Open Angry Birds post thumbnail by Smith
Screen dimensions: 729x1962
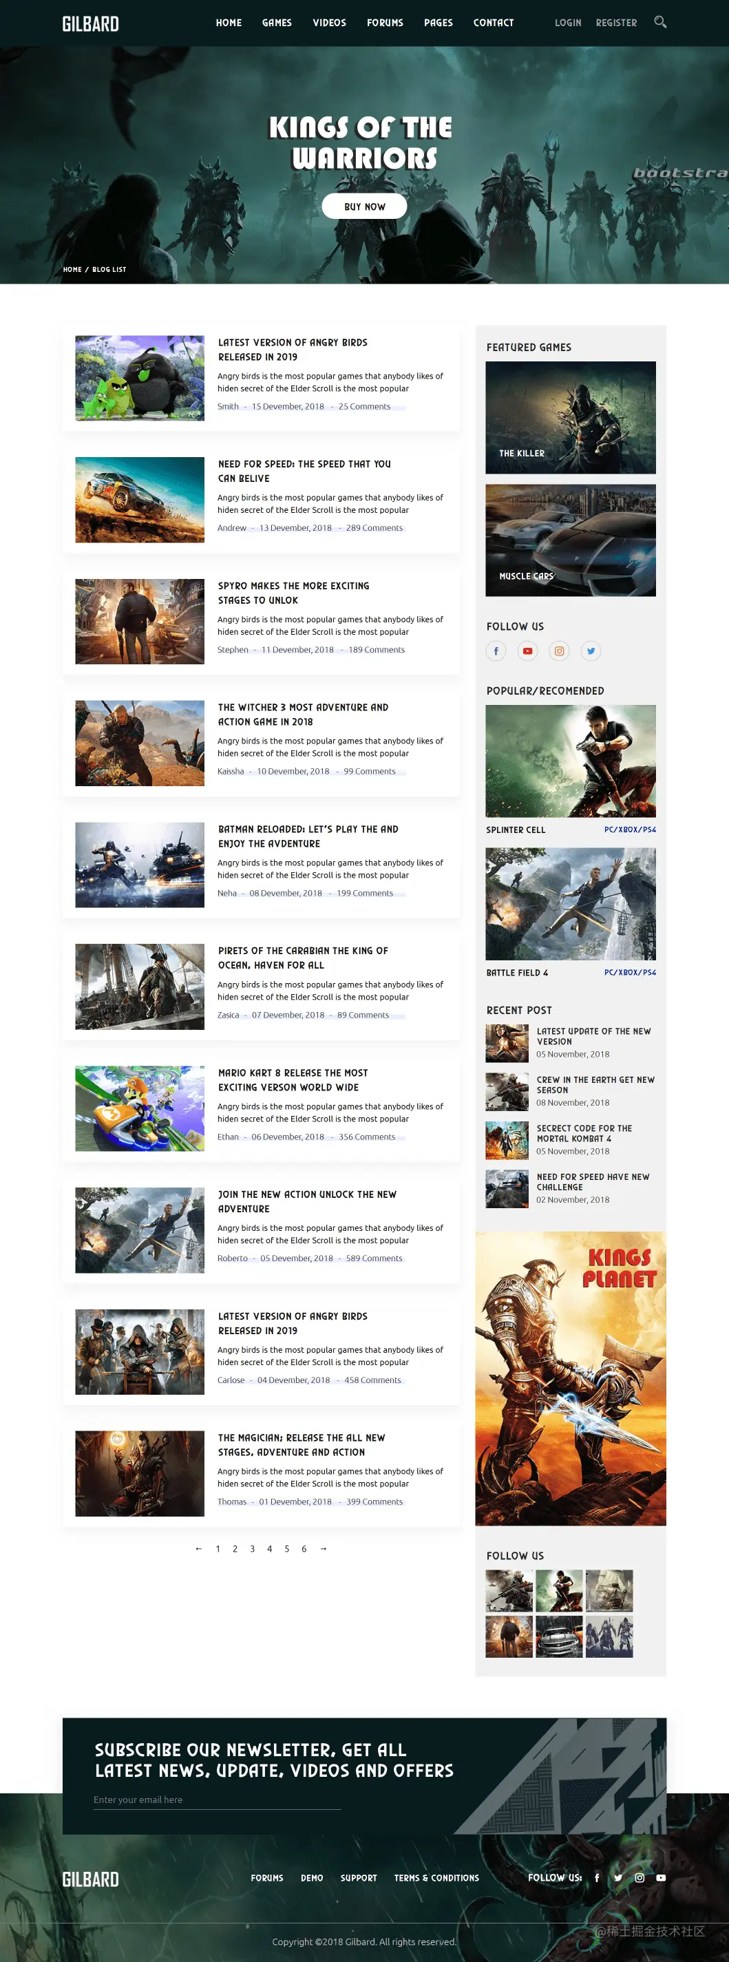click(140, 378)
